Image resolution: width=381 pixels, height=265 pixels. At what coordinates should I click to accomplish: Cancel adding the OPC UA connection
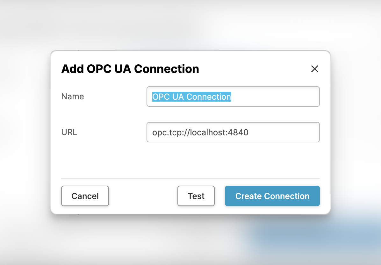coord(85,196)
